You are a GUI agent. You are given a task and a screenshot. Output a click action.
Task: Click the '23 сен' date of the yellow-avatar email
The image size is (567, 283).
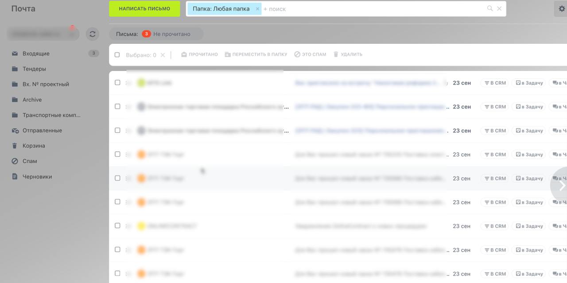[462, 226]
